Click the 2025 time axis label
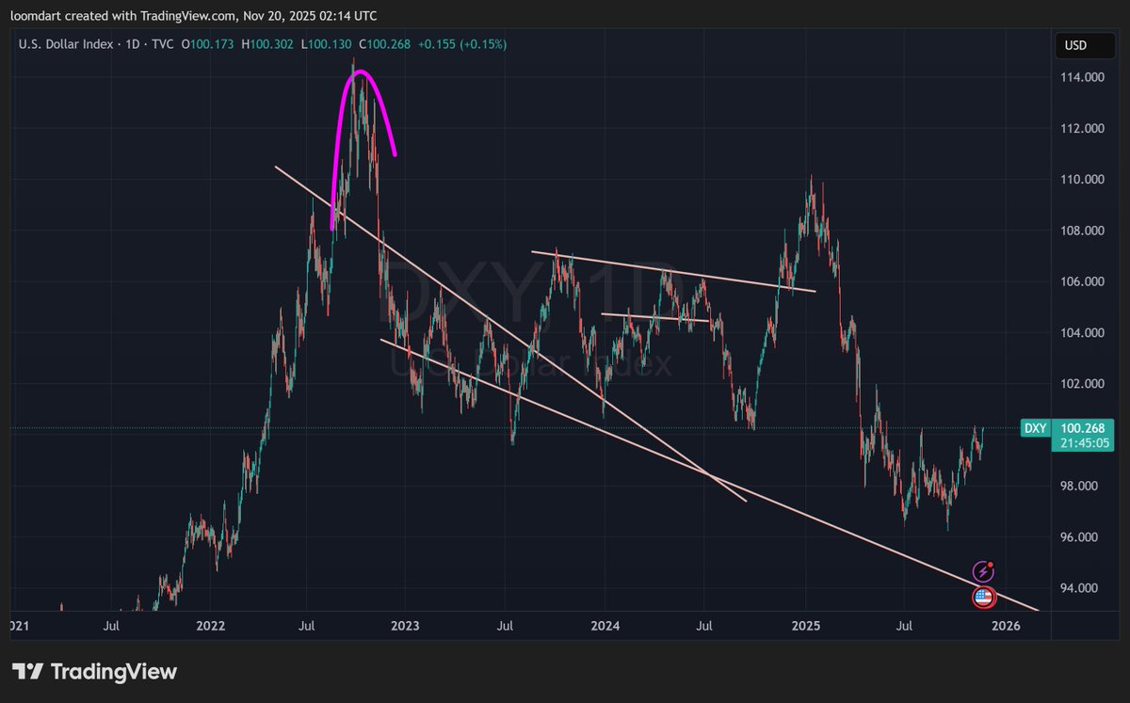1130x703 pixels. [806, 625]
